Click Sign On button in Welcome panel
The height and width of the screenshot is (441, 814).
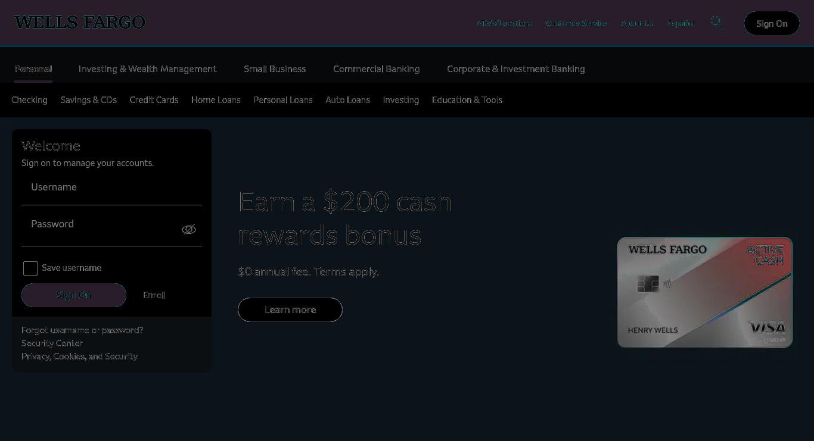click(74, 295)
